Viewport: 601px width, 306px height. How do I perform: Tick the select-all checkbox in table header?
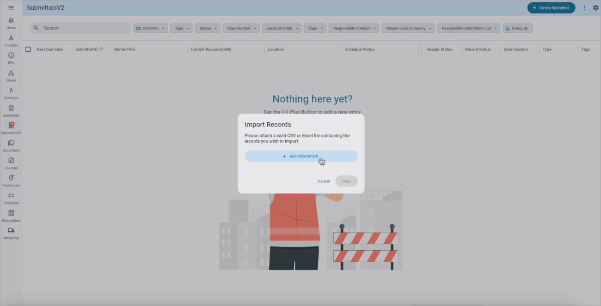coord(28,49)
